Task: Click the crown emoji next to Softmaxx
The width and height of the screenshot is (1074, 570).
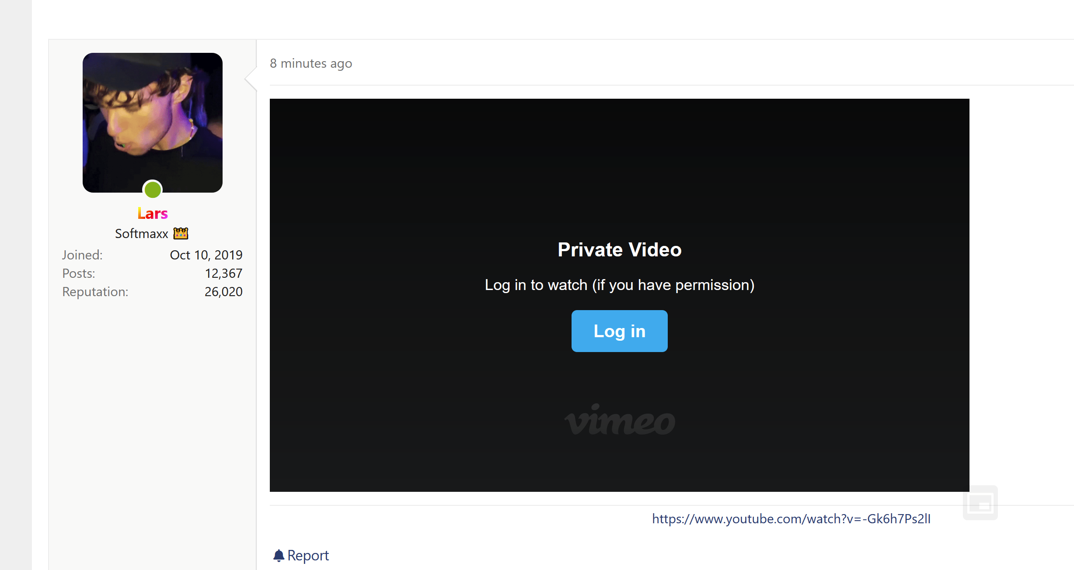Action: click(x=181, y=234)
